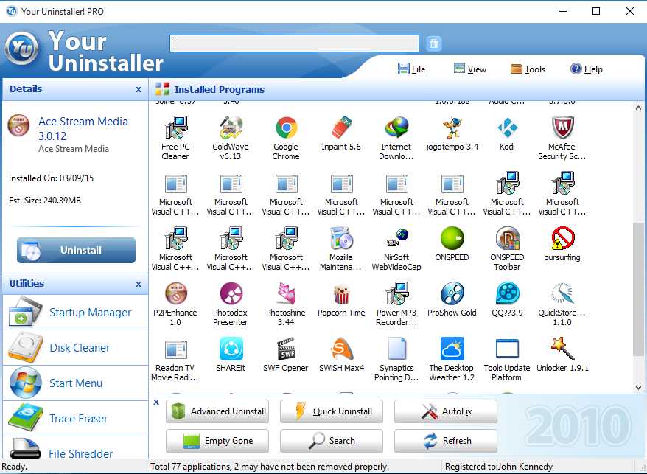Select the GoldWave v6.13 icon
The width and height of the screenshot is (647, 474).
coord(231,128)
